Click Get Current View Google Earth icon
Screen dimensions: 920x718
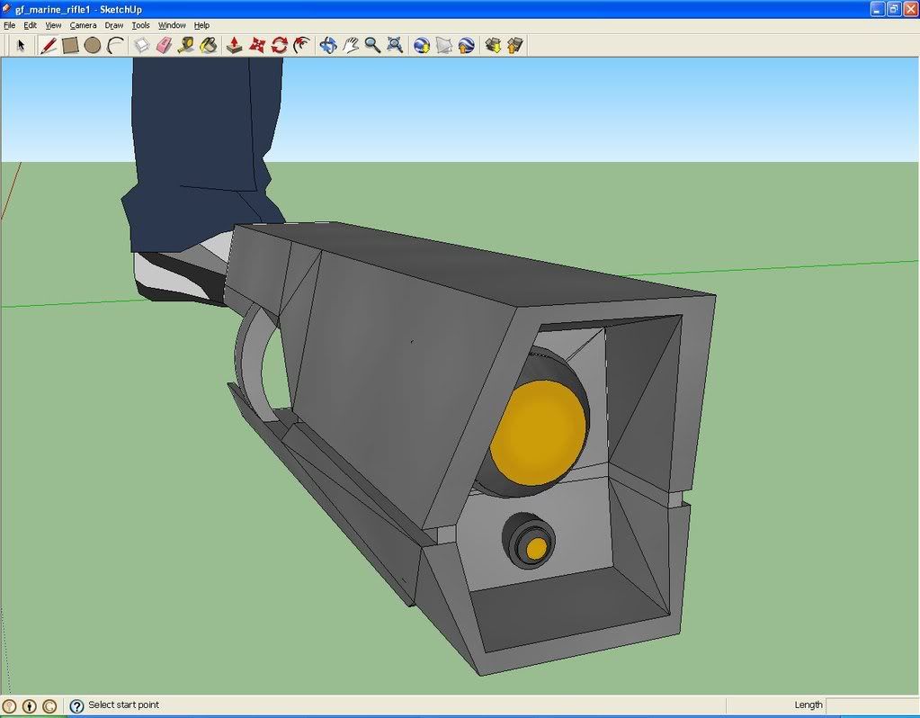421,45
